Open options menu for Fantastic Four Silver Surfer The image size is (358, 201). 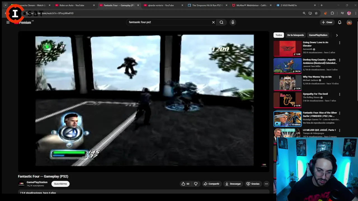point(340,113)
